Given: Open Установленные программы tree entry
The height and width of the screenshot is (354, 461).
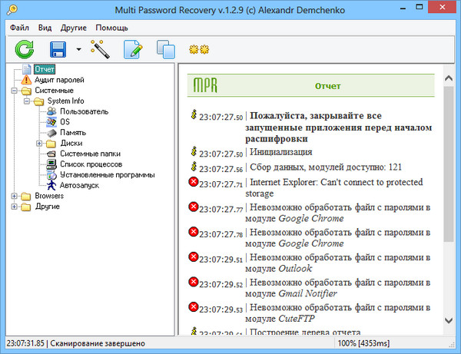Looking at the screenshot, I should point(107,174).
